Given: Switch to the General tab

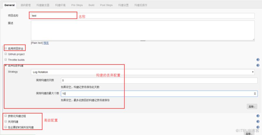Looking at the screenshot, I should (9, 5).
